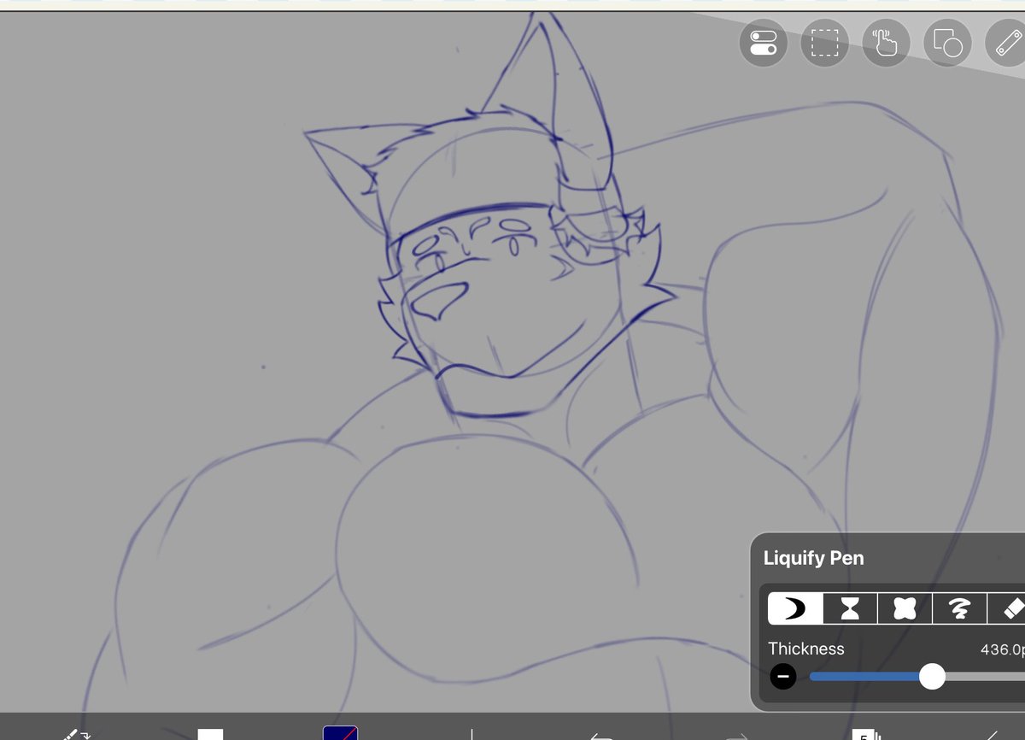Screen dimensions: 1025x740
Task: Open the shapes drawing tool button
Action: point(947,43)
